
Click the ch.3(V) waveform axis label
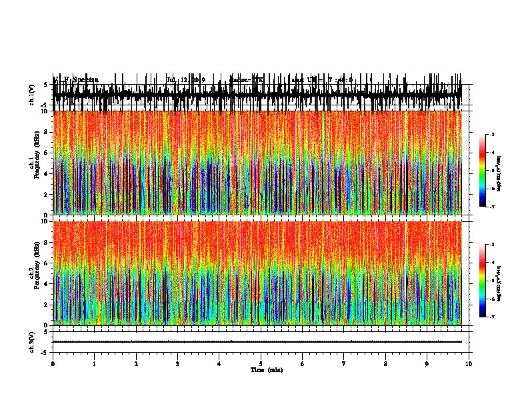[x=32, y=342]
